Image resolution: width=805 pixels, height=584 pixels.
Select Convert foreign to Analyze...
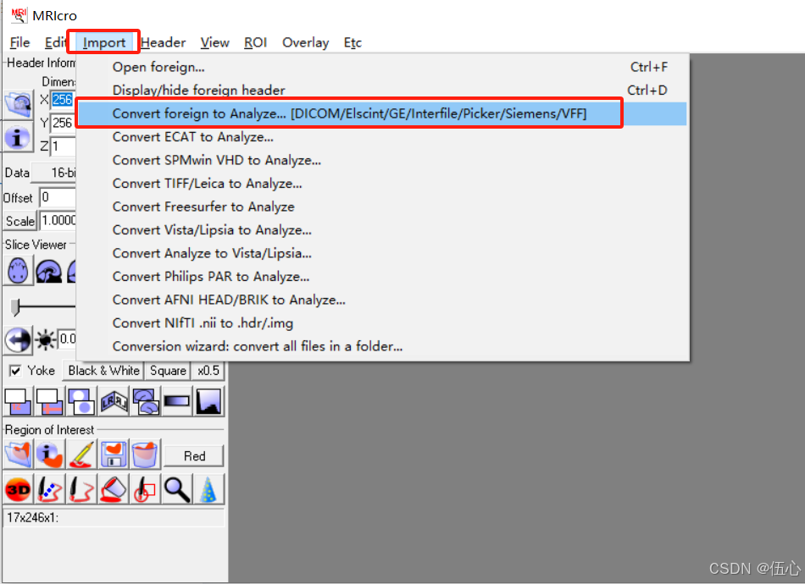[382, 113]
